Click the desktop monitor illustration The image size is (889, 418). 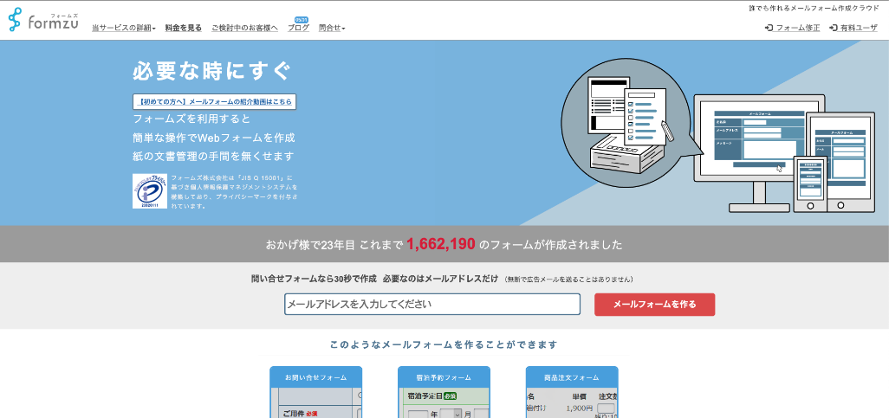click(x=759, y=153)
